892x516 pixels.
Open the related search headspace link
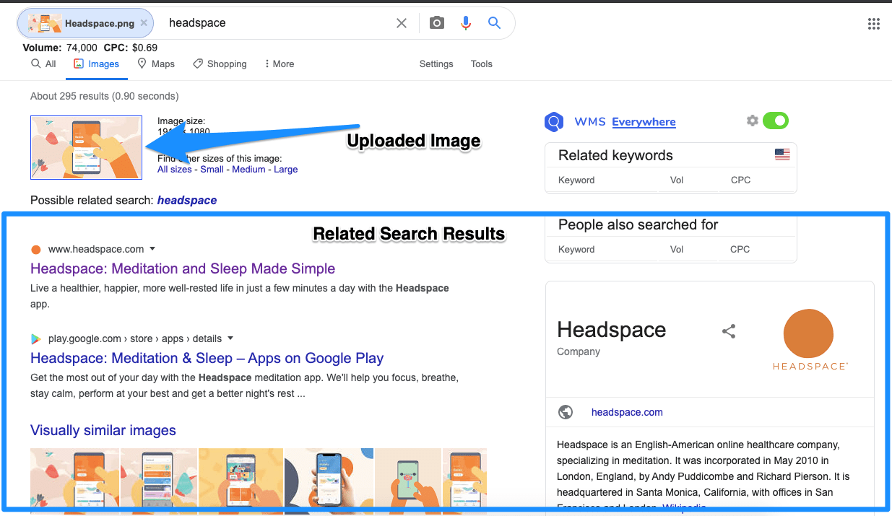coord(187,200)
